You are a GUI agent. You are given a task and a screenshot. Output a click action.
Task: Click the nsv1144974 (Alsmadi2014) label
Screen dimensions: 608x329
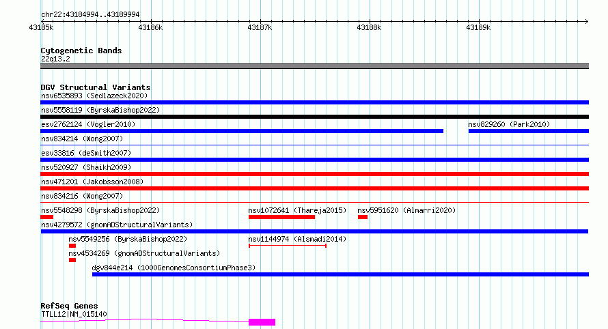(x=297, y=239)
